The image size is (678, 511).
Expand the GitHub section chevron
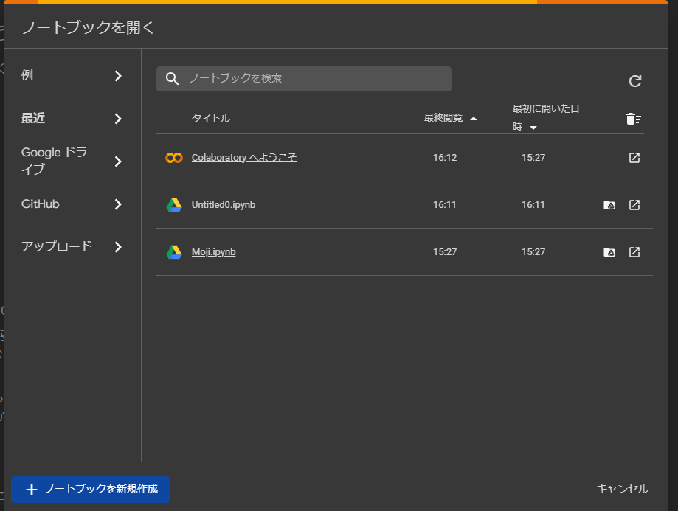point(118,204)
